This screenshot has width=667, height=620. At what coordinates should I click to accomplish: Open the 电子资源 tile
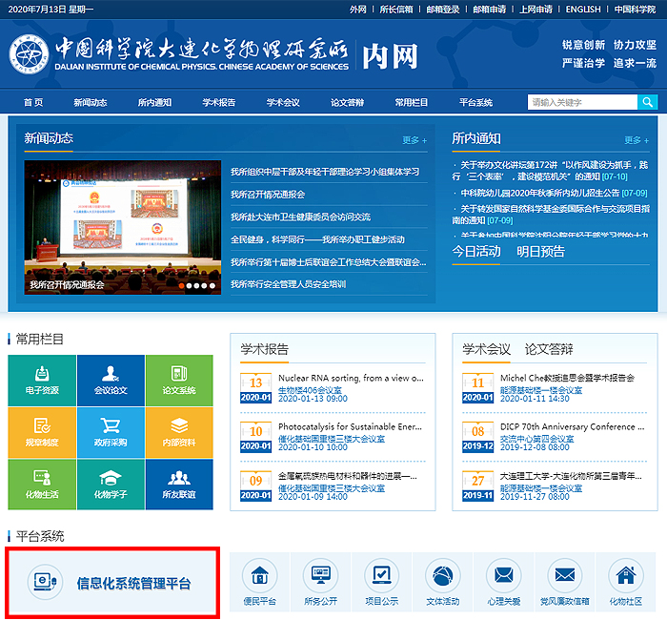point(41,379)
